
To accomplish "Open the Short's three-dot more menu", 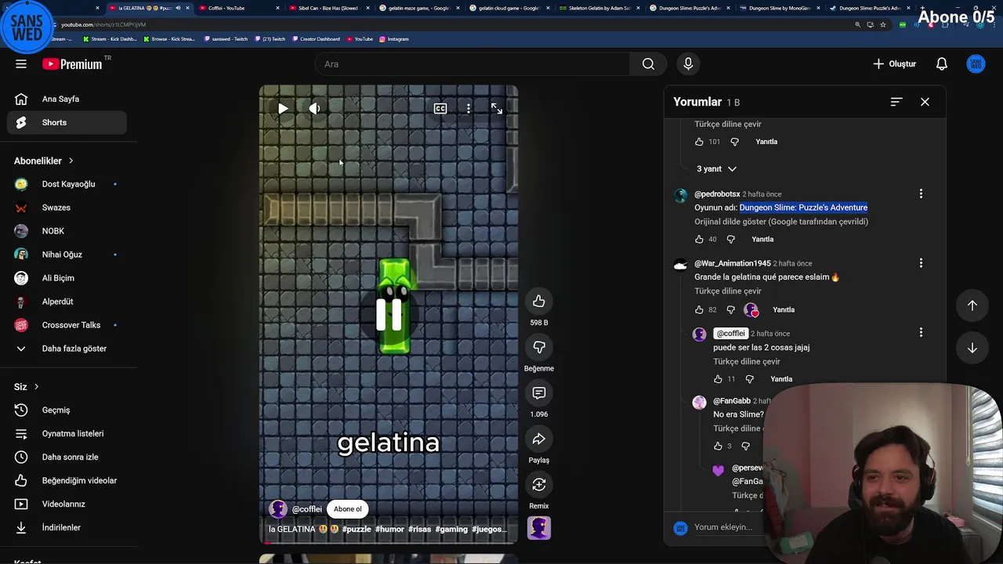I will [469, 109].
